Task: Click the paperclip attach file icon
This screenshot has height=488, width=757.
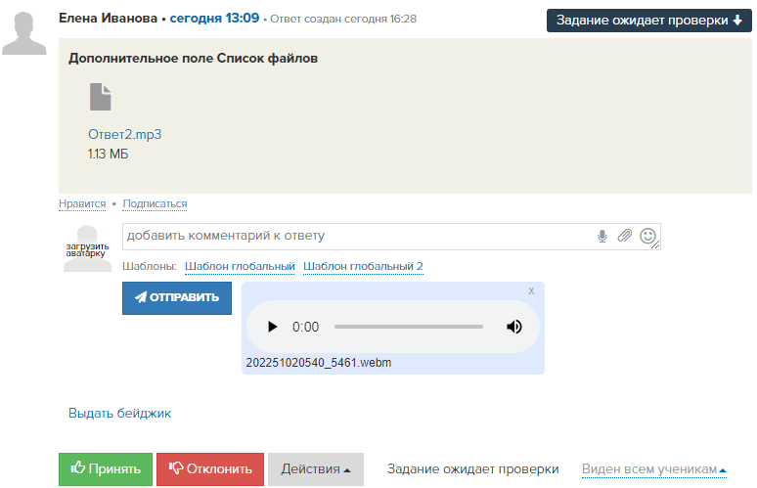Action: coord(624,236)
